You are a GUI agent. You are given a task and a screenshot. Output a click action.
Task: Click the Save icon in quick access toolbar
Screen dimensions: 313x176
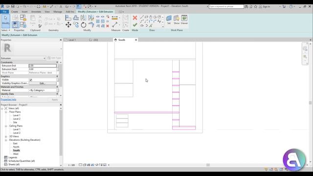[13, 6]
